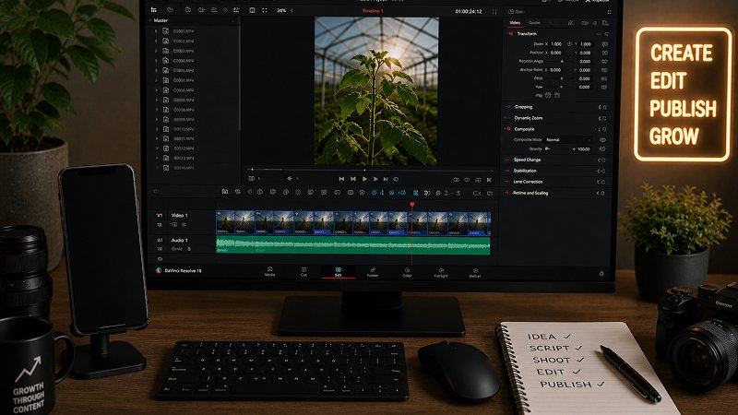This screenshot has width=738, height=415.
Task: Click the play button under viewer
Action: [x=364, y=179]
